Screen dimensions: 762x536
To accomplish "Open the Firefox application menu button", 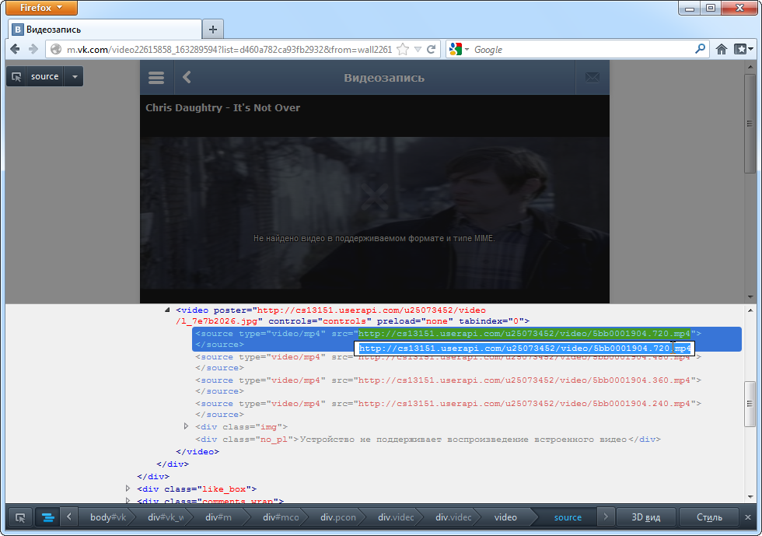I will pos(41,8).
